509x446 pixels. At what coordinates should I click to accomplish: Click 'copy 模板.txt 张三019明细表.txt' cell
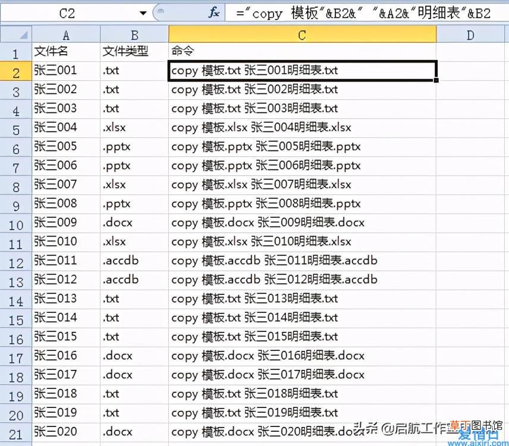[302, 413]
